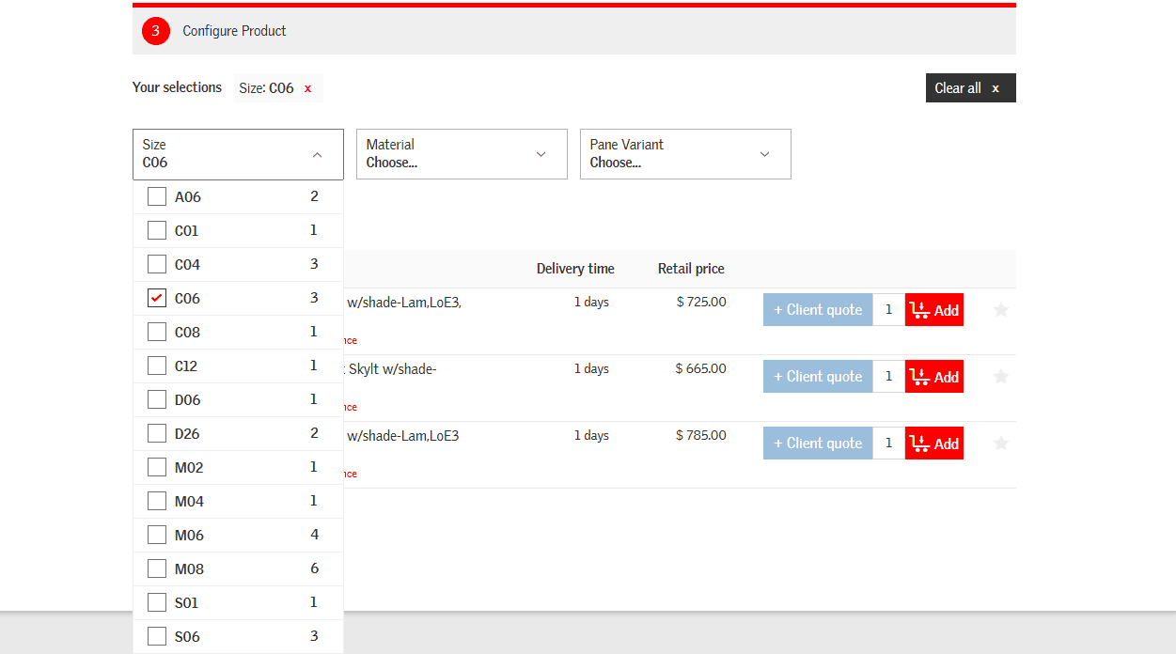This screenshot has height=654, width=1176.
Task: Check the S01 size option
Action: [x=157, y=602]
